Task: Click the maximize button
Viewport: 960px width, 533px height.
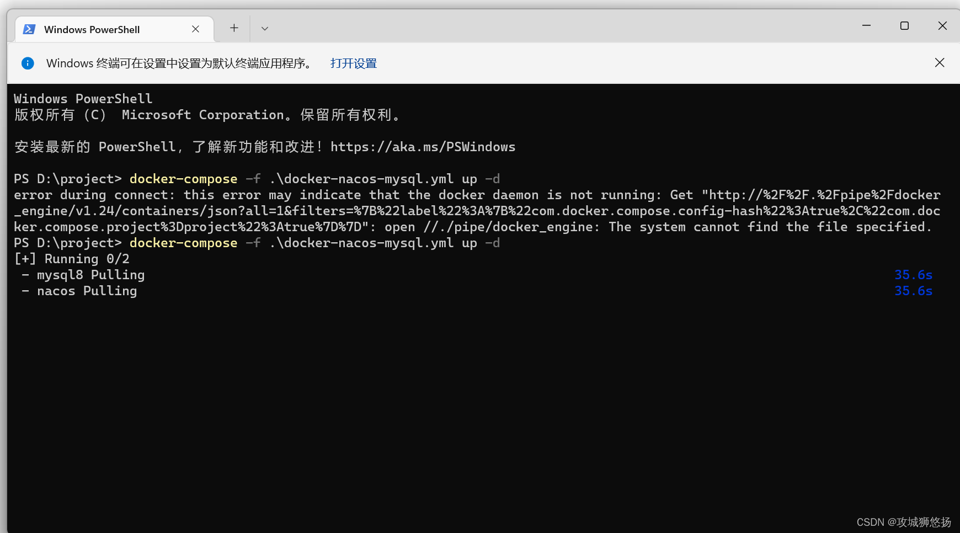Action: [904, 25]
